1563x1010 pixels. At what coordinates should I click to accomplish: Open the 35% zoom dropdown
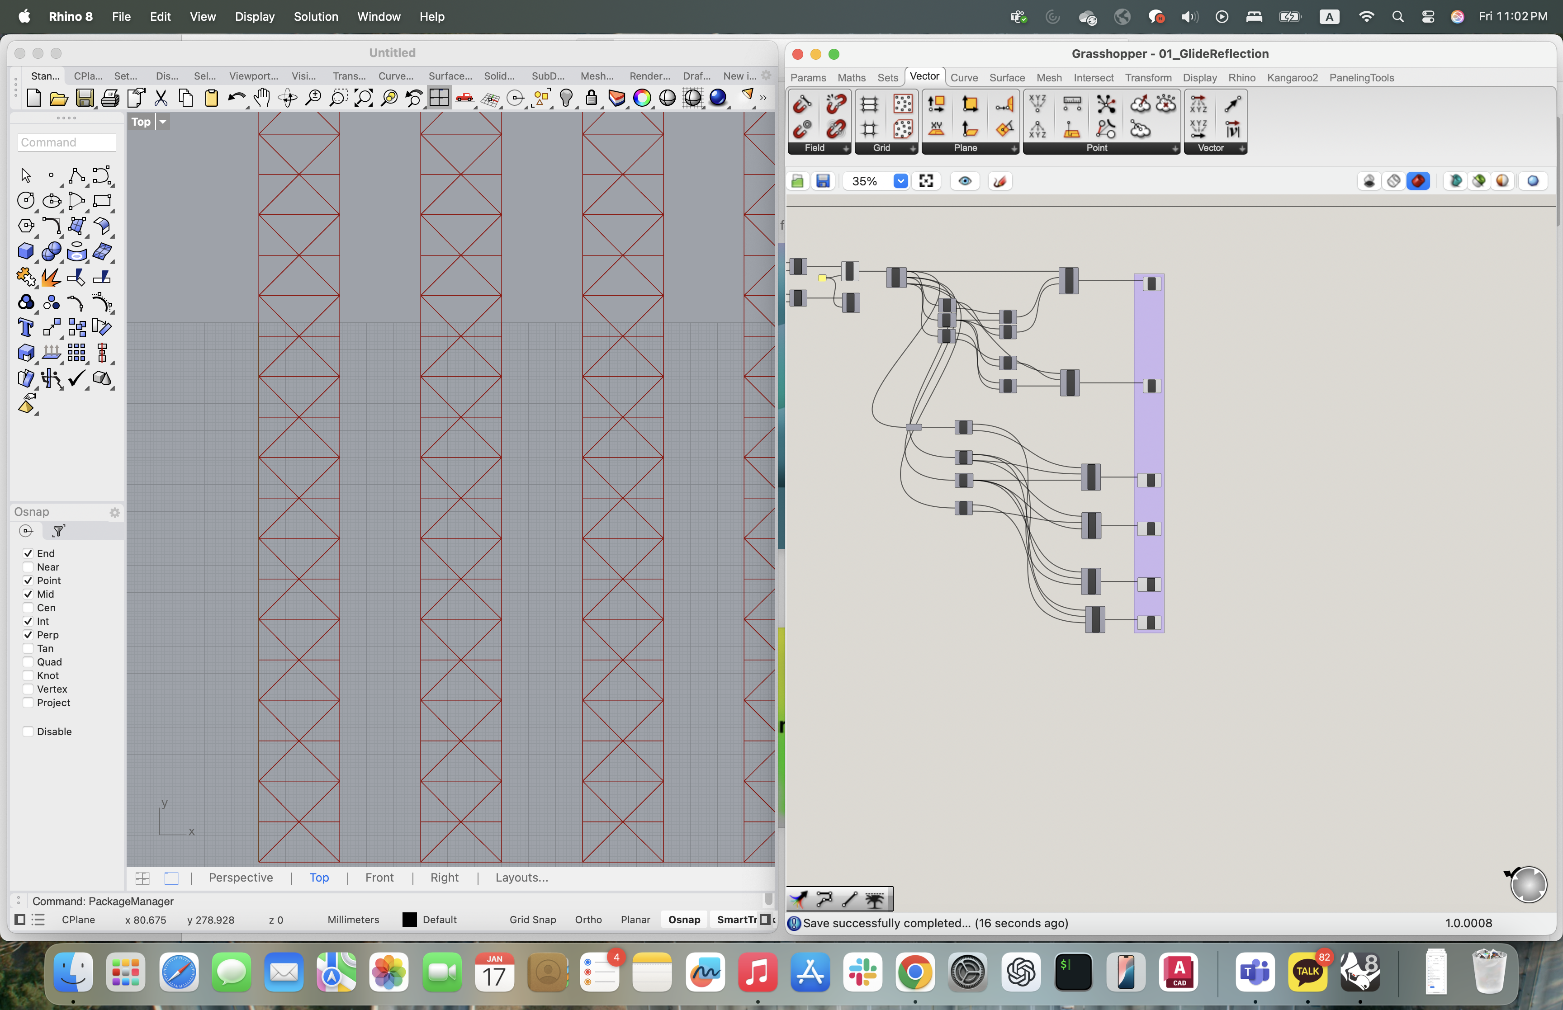pos(900,181)
